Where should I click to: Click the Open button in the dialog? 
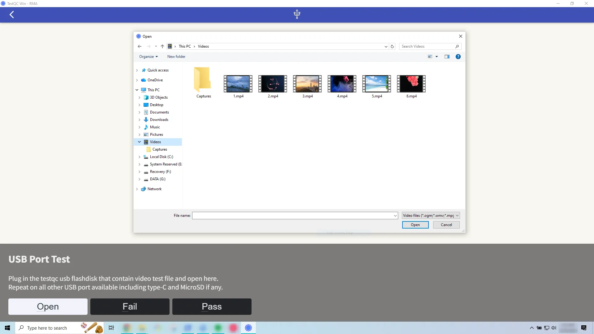point(415,225)
